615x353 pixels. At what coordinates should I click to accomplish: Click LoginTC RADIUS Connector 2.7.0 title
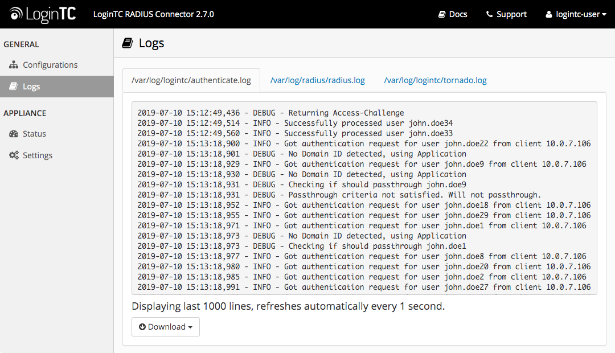[x=153, y=14]
